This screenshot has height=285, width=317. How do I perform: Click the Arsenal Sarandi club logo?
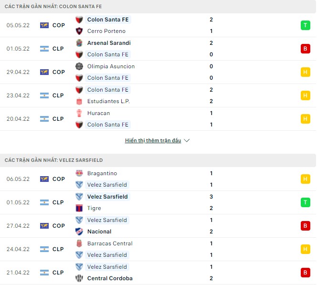pyautogui.click(x=79, y=43)
